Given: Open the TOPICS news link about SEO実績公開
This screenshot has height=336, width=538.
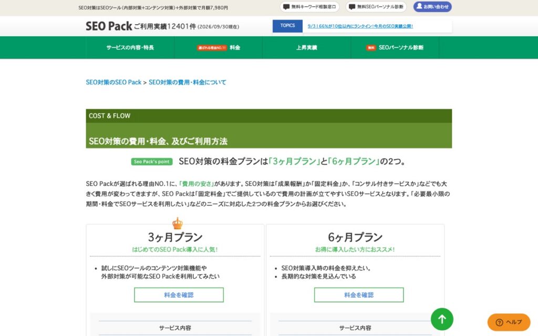Looking at the screenshot, I should tap(360, 26).
